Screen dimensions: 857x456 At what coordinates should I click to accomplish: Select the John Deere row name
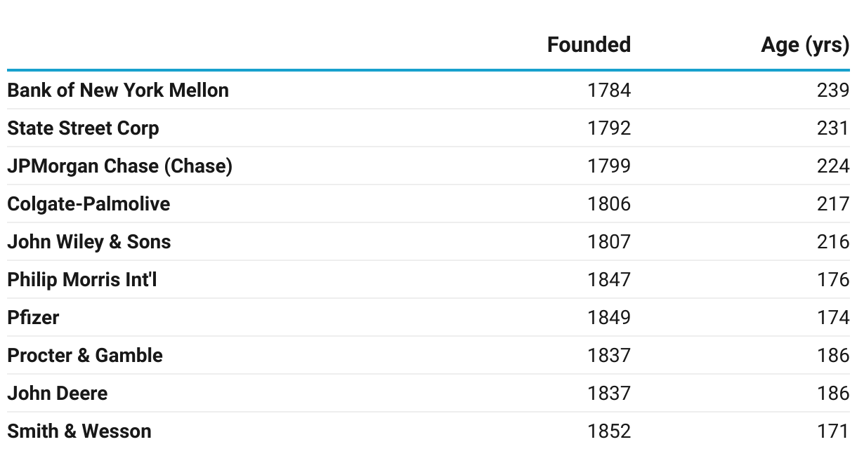click(x=58, y=394)
